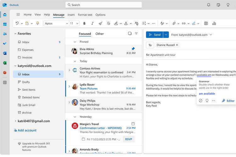This screenshot has height=157, width=236.
Task: Switch to the Other inbox tab
Action: pos(99,34)
